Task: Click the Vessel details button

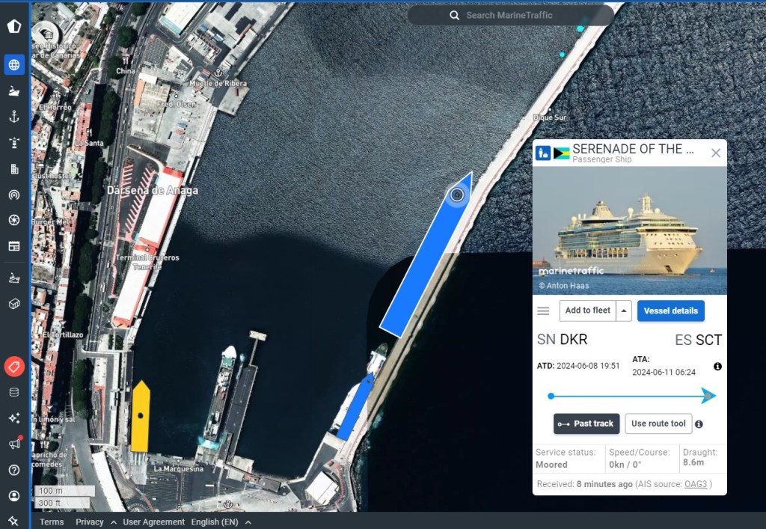Action: click(x=670, y=311)
